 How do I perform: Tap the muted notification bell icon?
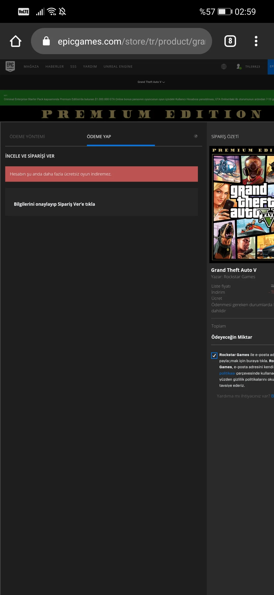pos(62,11)
